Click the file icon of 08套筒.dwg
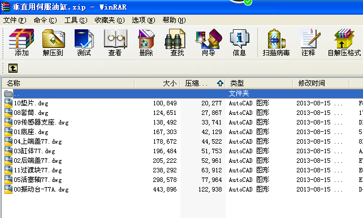This screenshot has width=363, height=218. [x=8, y=113]
